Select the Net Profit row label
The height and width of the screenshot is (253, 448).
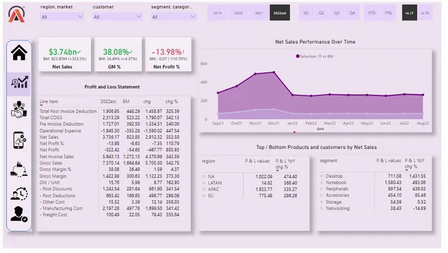tap(50, 150)
